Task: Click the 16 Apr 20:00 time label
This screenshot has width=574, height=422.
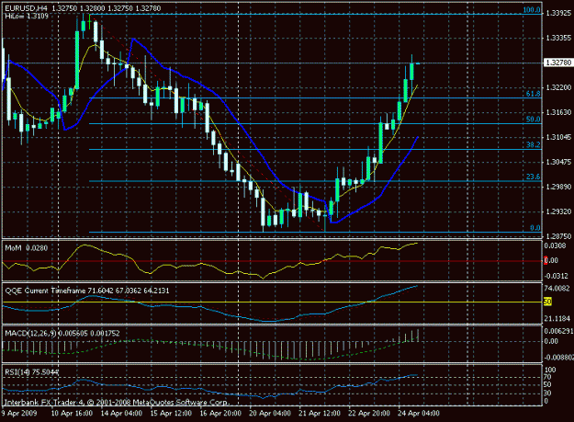Action: click(x=220, y=413)
